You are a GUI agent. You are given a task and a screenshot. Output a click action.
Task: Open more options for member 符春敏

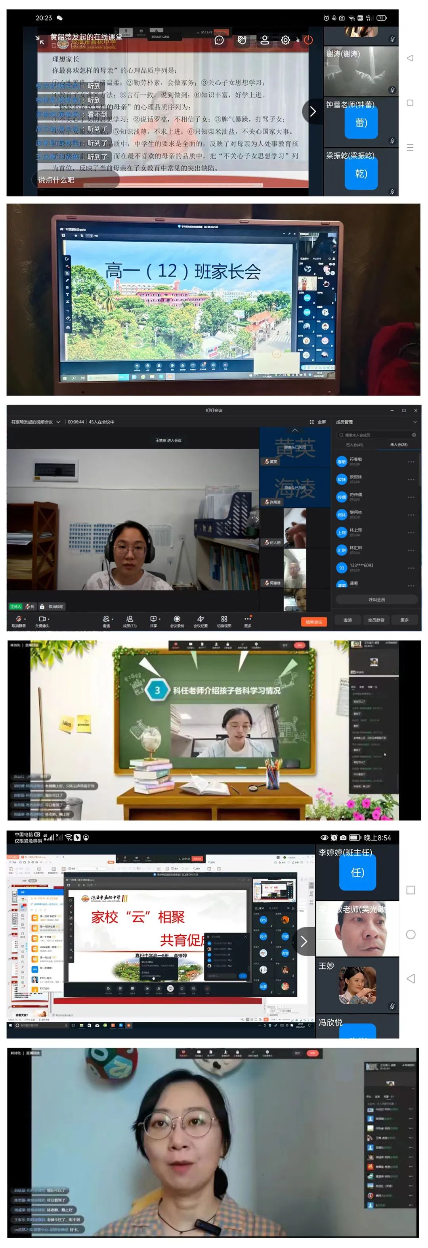tap(411, 462)
